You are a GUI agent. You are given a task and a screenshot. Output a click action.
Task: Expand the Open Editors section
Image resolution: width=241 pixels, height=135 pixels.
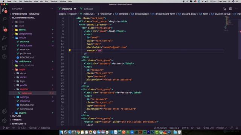pos(32,14)
